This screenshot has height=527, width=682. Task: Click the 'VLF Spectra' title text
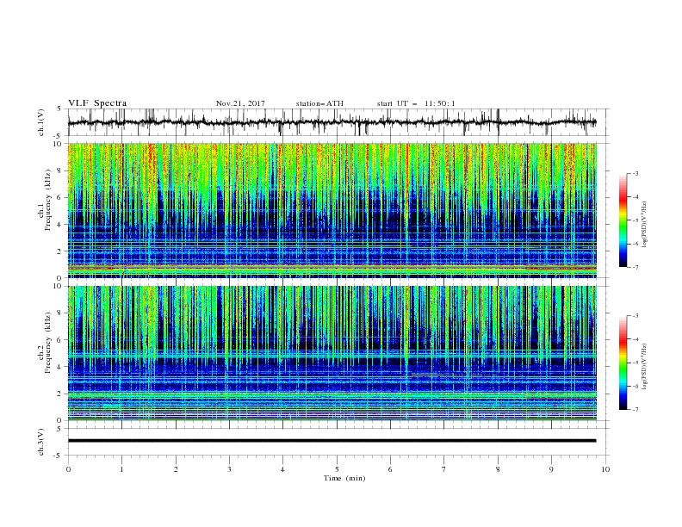[x=97, y=103]
